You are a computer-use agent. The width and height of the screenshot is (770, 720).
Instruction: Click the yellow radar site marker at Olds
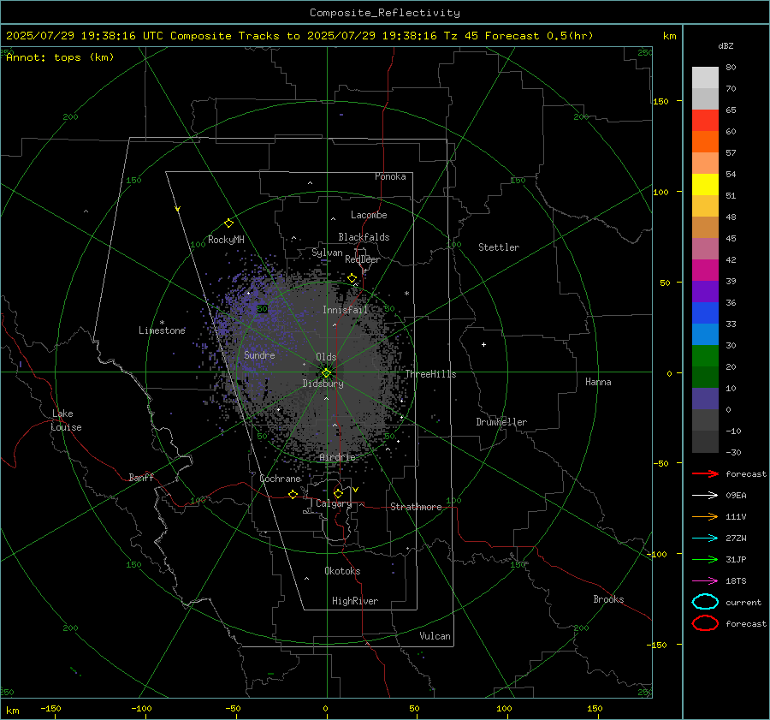[327, 372]
